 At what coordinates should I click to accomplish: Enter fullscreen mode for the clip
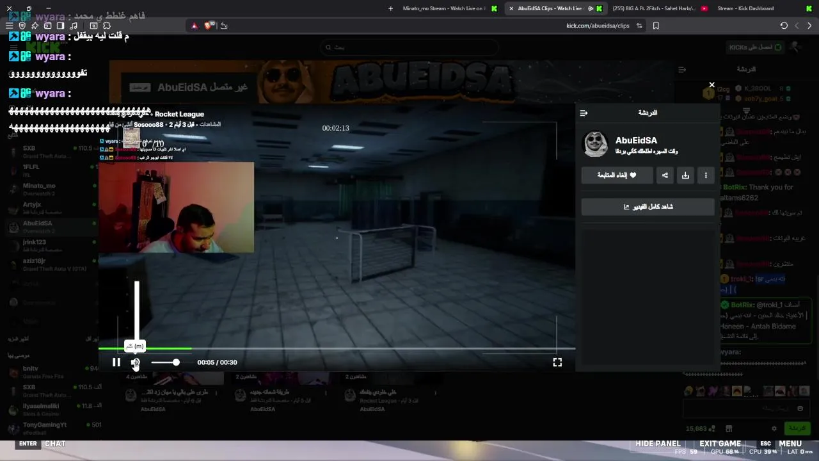click(557, 362)
